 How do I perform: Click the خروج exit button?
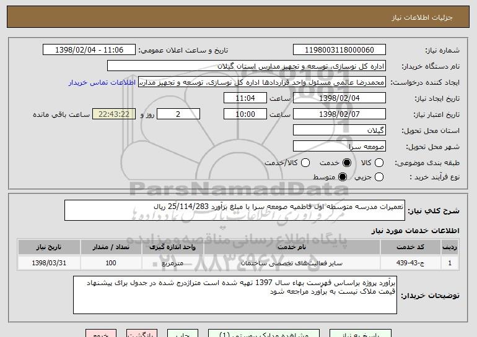(x=101, y=333)
